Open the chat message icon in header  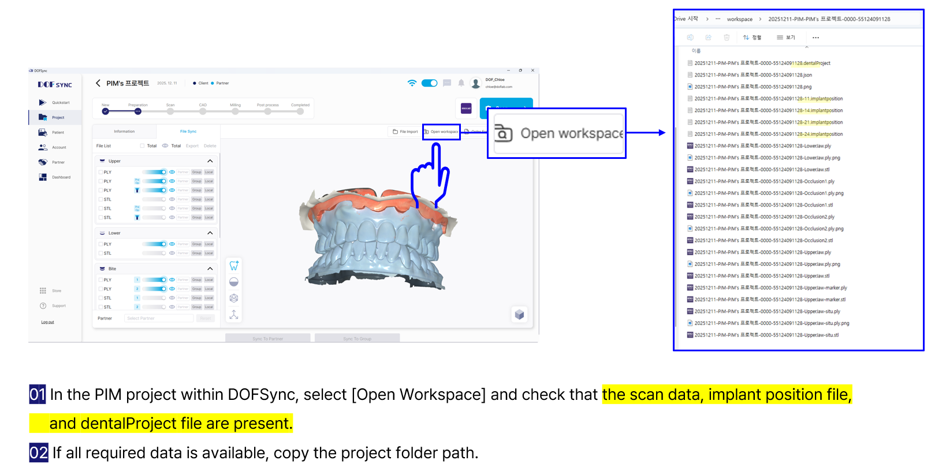447,83
